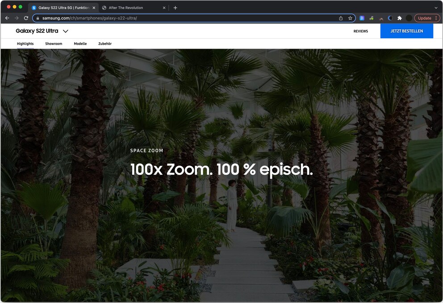Go back with the browser back arrow
Screen dimensions: 443x303
pyautogui.click(x=7, y=18)
